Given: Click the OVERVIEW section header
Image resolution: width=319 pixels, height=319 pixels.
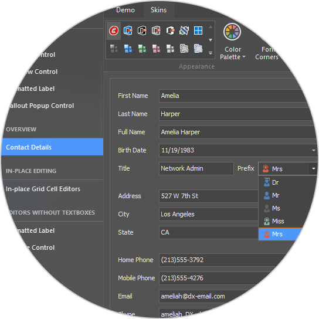Looking at the screenshot, I should (x=21, y=130).
